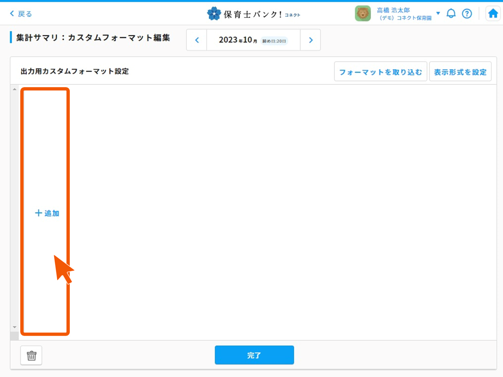
Task: Open notifications via the bell icon
Action: 451,13
